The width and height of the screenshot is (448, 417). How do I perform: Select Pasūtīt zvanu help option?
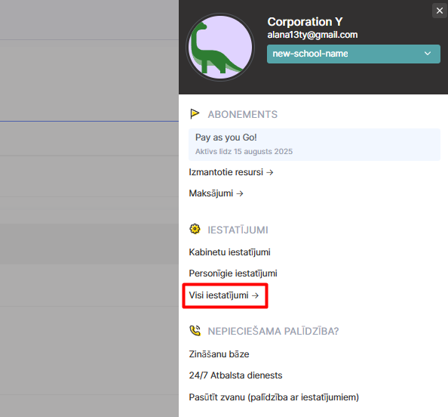(274, 397)
